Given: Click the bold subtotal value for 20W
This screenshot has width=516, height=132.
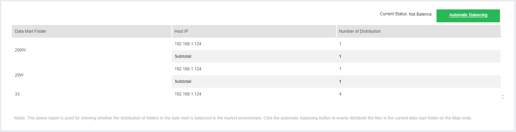Looking at the screenshot, I should click(340, 81).
